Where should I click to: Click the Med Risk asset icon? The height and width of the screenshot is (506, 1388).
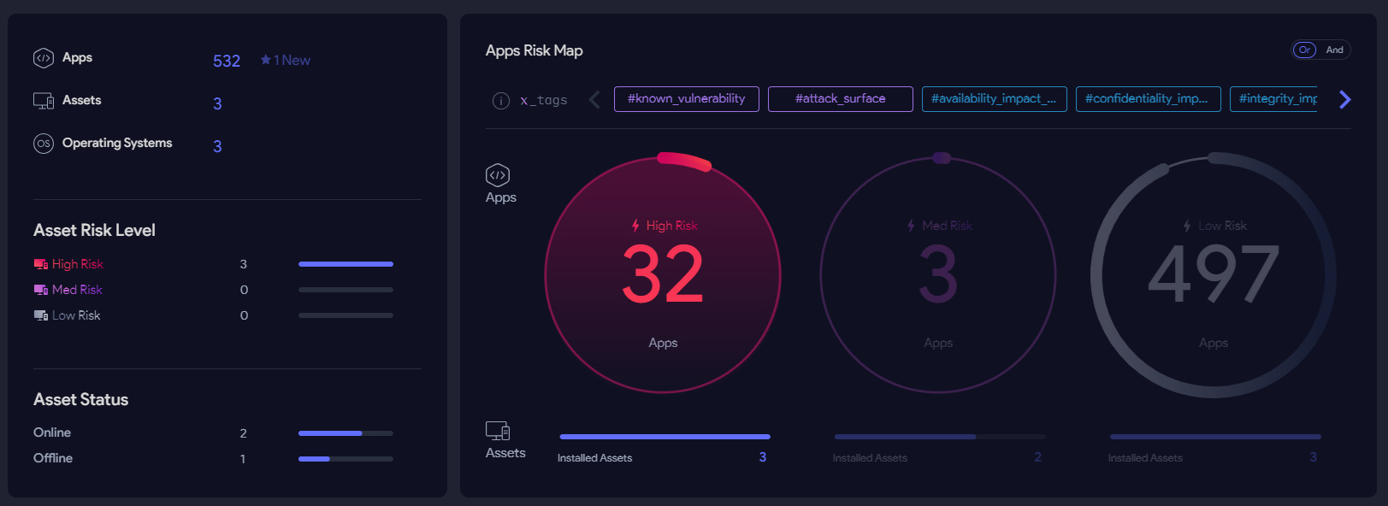40,290
